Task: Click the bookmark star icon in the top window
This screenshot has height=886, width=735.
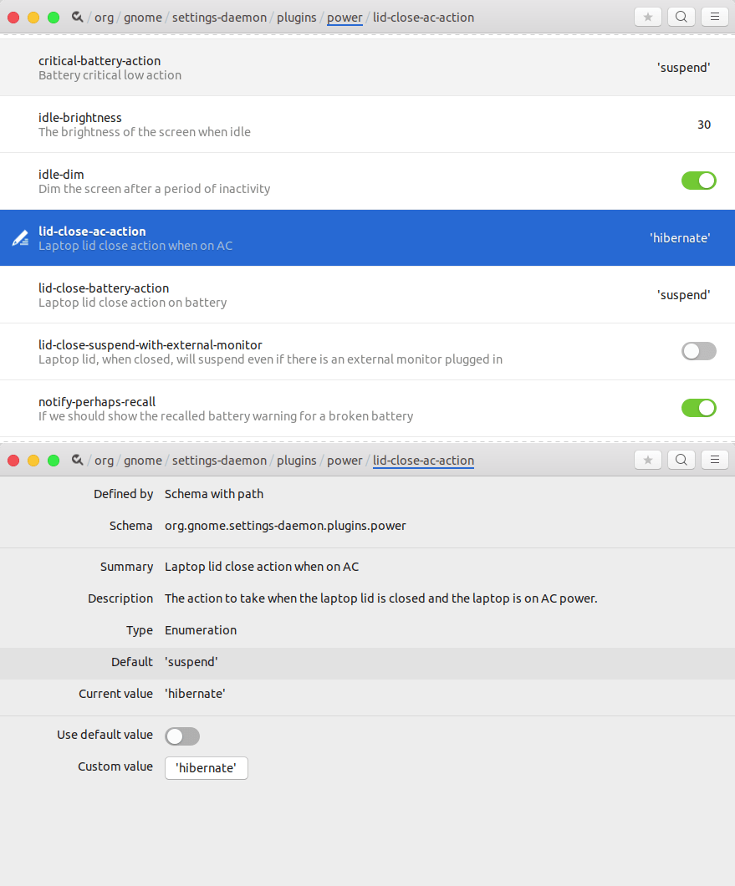Action: [648, 16]
